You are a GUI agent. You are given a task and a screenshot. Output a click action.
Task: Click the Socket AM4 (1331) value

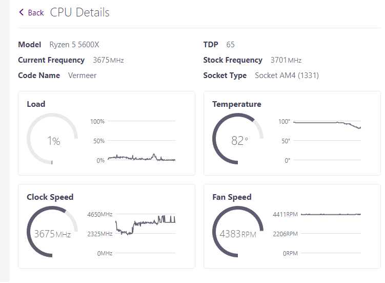(x=287, y=76)
